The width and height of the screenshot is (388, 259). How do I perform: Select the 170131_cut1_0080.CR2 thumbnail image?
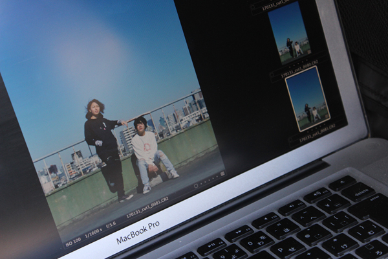[289, 34]
